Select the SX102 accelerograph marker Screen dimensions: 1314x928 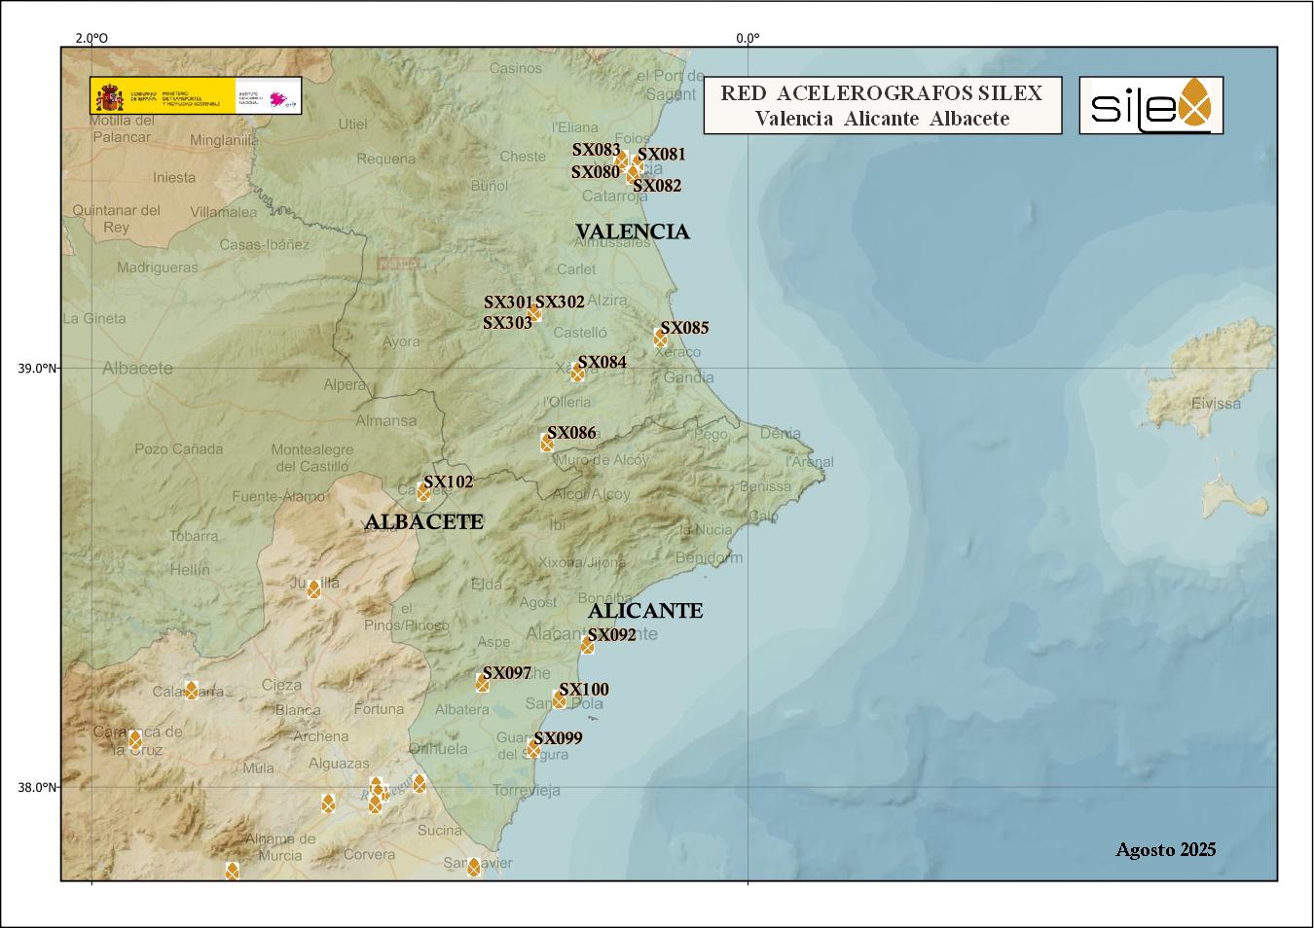423,492
